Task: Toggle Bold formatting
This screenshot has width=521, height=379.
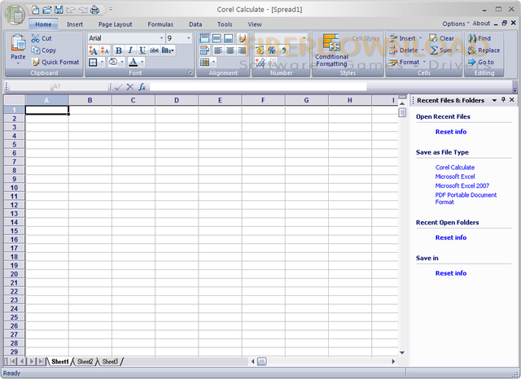Action: point(118,50)
